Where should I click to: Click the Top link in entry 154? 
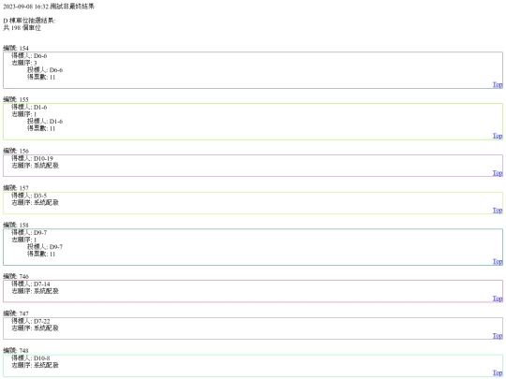(x=498, y=85)
